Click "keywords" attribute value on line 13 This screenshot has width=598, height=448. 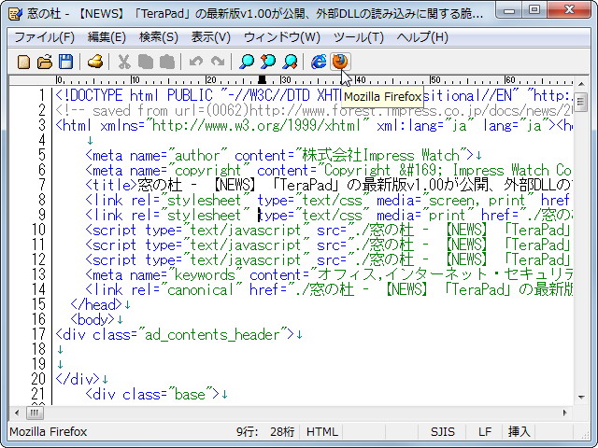coord(205,274)
